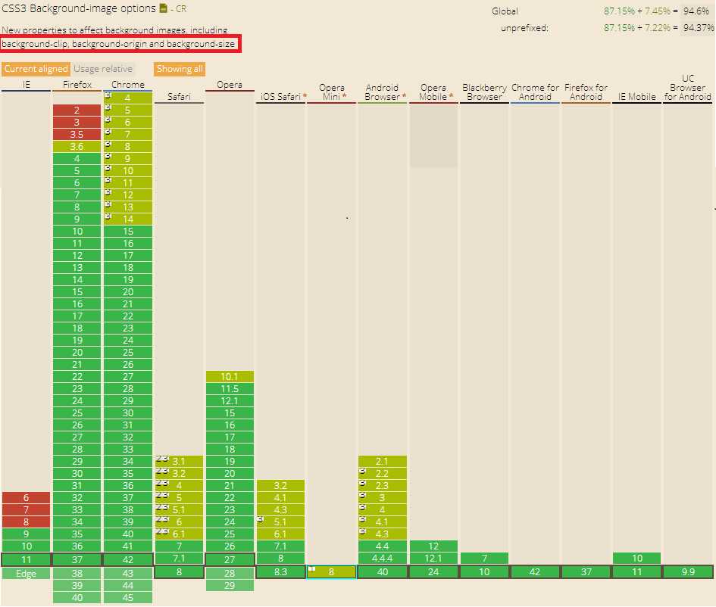This screenshot has height=607, width=716.
Task: Click the prefix flag icon on Chrome 7
Action: tap(108, 132)
